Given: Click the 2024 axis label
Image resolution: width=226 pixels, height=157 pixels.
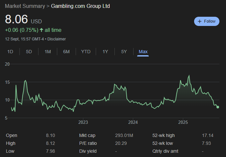Looking at the screenshot, I should point(133,122).
